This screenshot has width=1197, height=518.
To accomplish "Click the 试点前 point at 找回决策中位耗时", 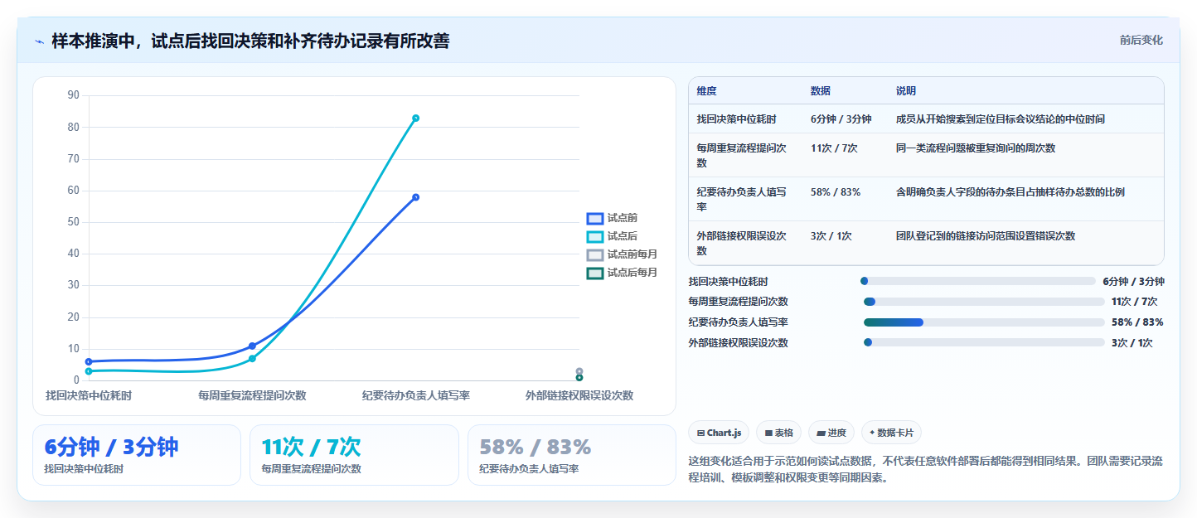I will coord(89,361).
